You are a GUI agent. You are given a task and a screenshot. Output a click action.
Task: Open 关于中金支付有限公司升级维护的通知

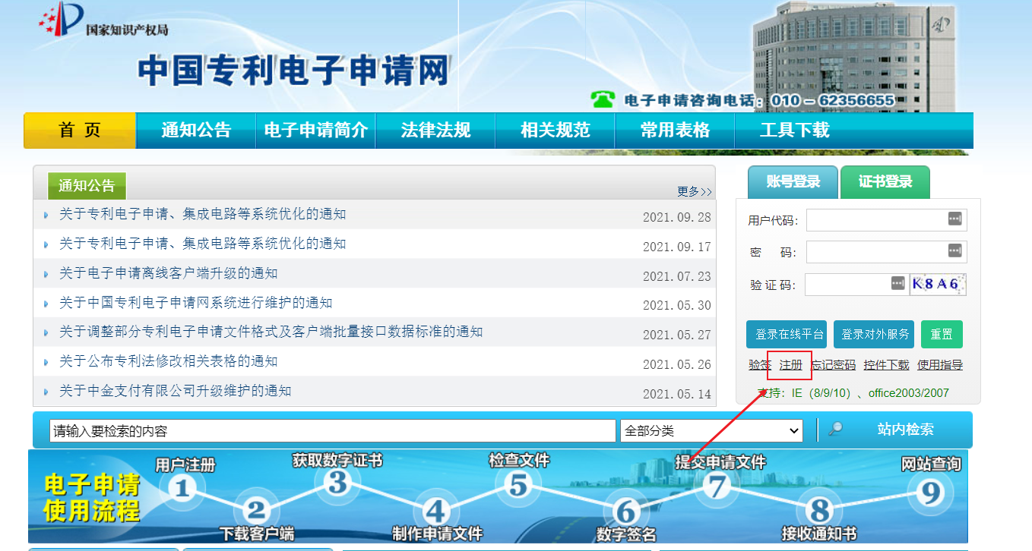tap(175, 391)
